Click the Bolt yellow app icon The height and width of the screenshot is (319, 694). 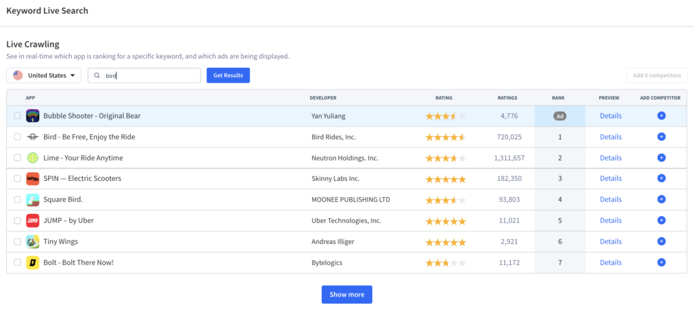(x=33, y=262)
